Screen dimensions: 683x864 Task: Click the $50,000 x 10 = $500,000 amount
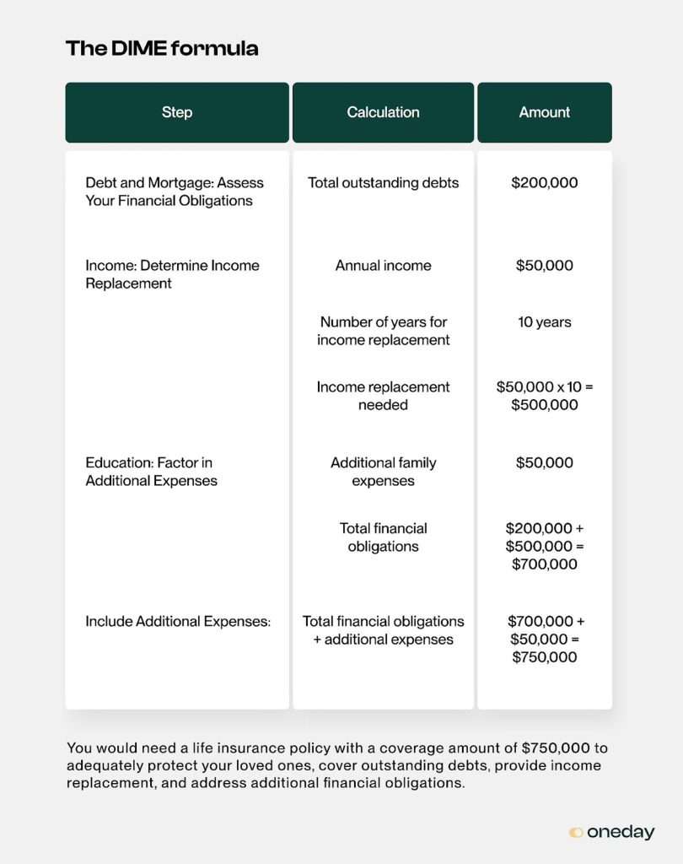544,396
